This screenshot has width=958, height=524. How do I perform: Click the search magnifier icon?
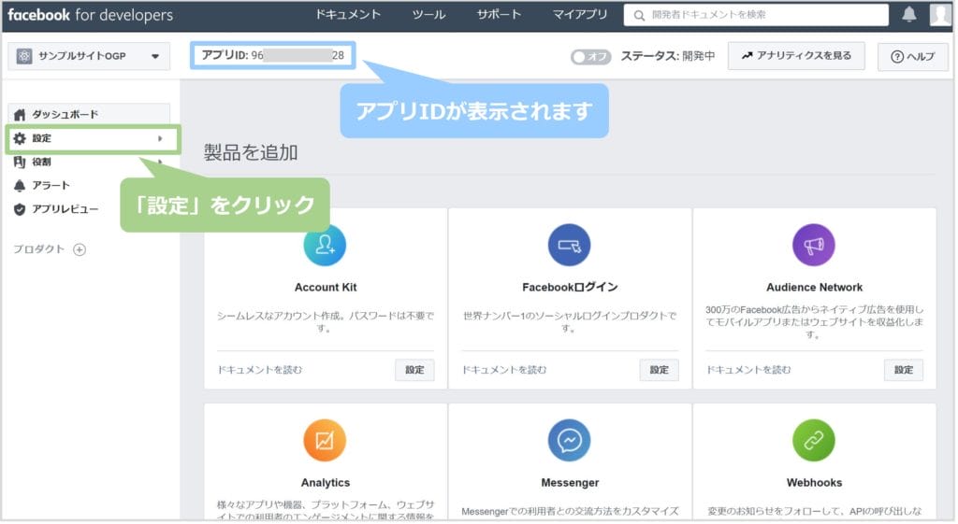click(x=640, y=15)
